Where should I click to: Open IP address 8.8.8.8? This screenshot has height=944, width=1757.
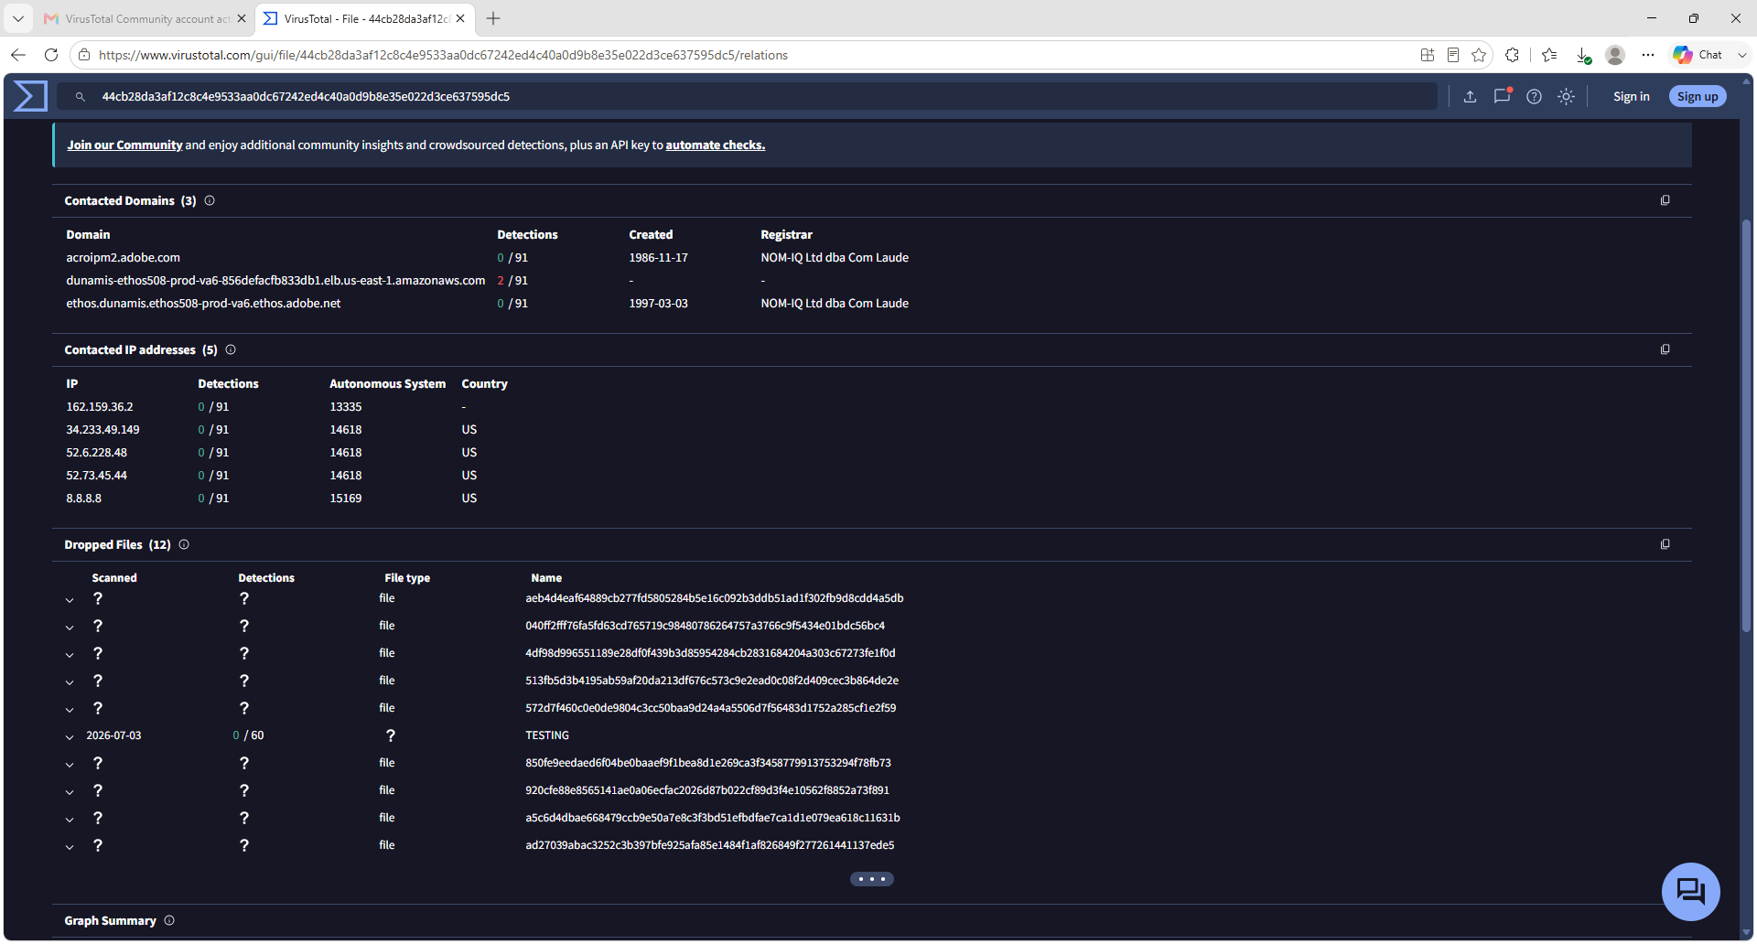[83, 498]
